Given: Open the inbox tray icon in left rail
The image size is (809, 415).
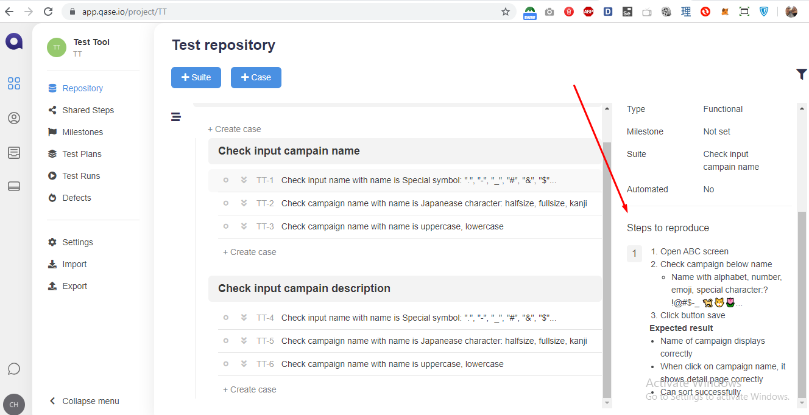Looking at the screenshot, I should [14, 153].
